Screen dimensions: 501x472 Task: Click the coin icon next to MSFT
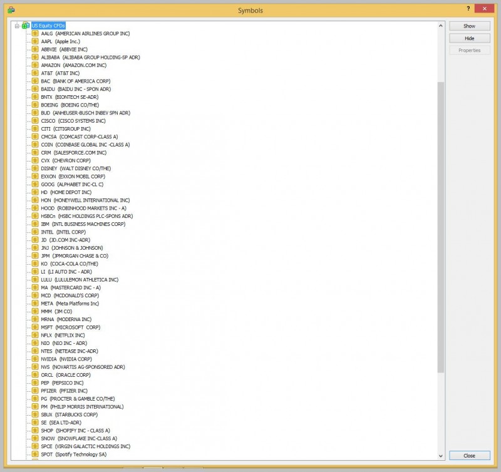[x=35, y=327]
